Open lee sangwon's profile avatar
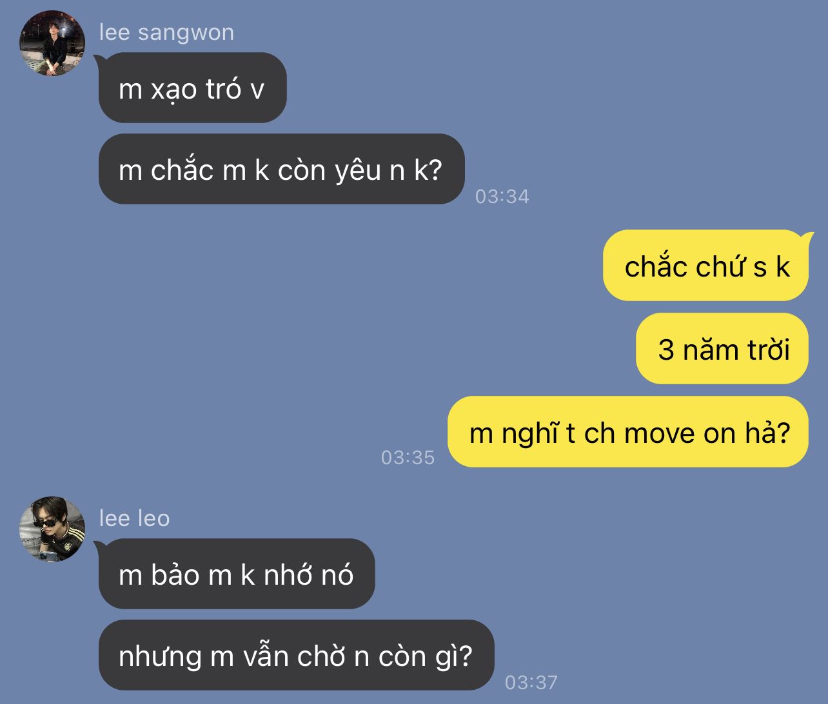 (52, 43)
